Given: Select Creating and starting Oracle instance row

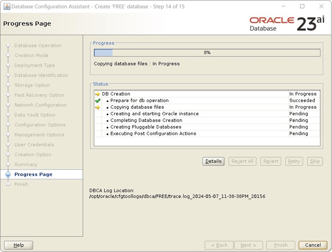Looking at the screenshot, I should tap(207, 114).
